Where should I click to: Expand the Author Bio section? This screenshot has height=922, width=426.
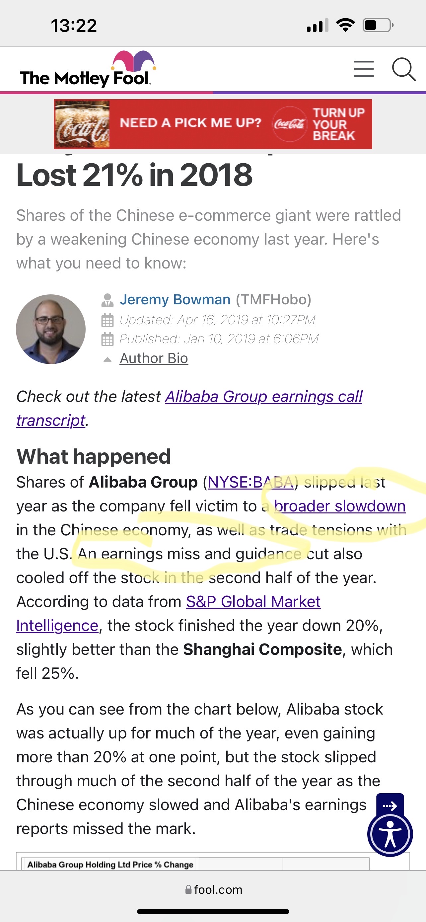point(154,358)
